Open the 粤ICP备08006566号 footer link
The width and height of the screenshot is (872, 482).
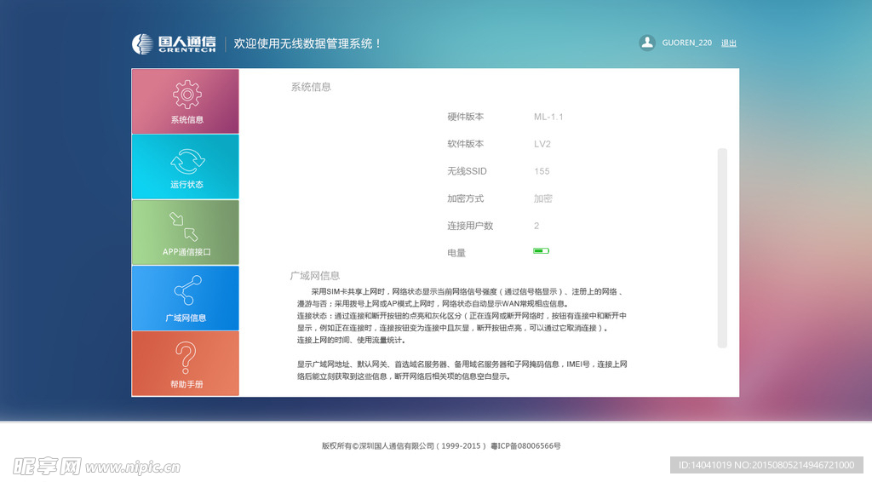(525, 445)
